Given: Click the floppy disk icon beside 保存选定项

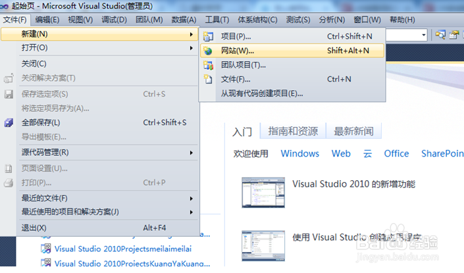Looking at the screenshot, I should tap(9, 94).
